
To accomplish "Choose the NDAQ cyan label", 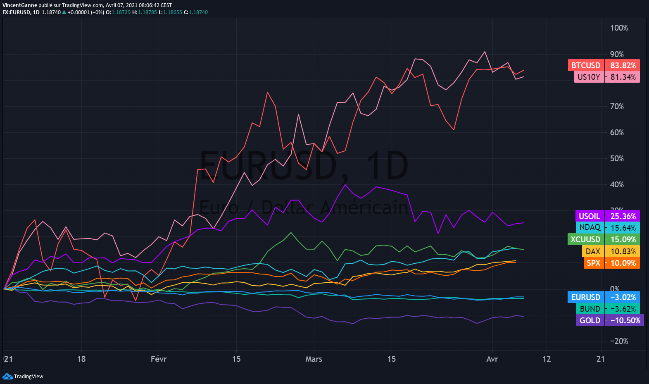I will point(590,227).
